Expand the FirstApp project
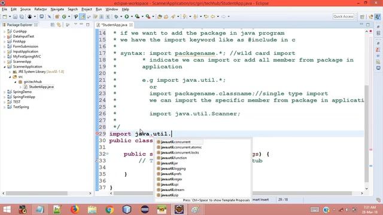The width and height of the screenshot is (383, 215). coord(4,41)
